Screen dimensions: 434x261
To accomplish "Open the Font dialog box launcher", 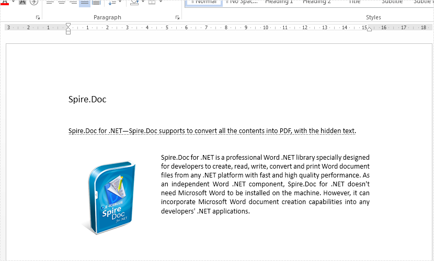I will [x=38, y=18].
